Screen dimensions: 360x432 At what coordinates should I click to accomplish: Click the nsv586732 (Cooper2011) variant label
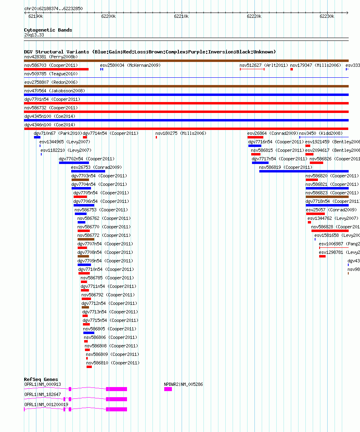pos(51,108)
